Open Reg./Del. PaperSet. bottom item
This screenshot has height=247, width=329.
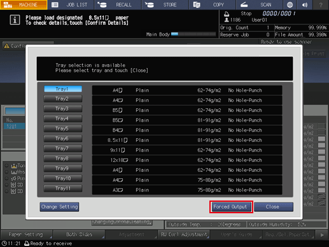(x=288, y=234)
